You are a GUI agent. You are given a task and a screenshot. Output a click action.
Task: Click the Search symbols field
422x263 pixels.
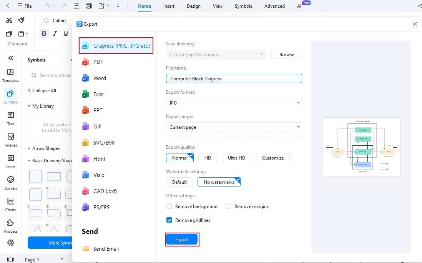pos(50,75)
